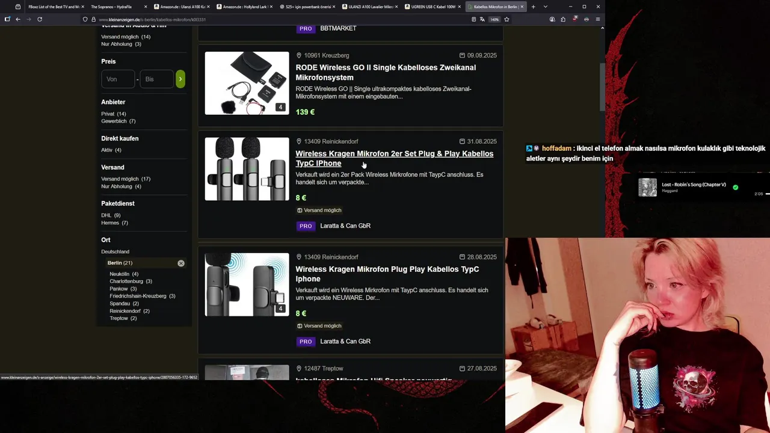The image size is (770, 433).
Task: Click the Von minimum price field
Action: (x=118, y=79)
